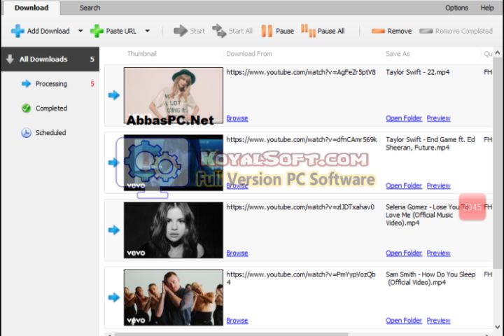Viewport: 504px width, 336px height.
Task: Click the End Game video thumbnail
Action: point(174,162)
